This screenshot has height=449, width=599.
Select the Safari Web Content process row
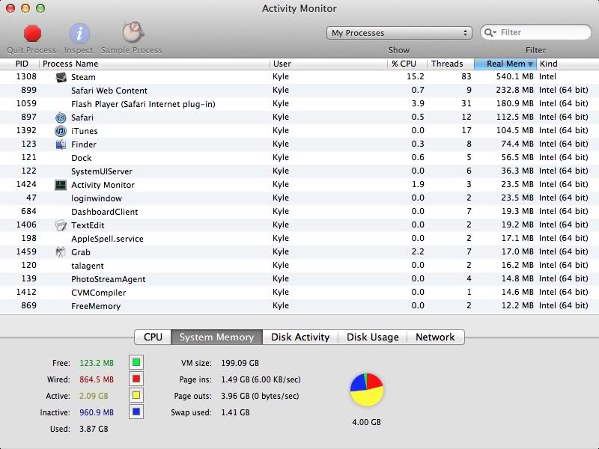point(299,91)
